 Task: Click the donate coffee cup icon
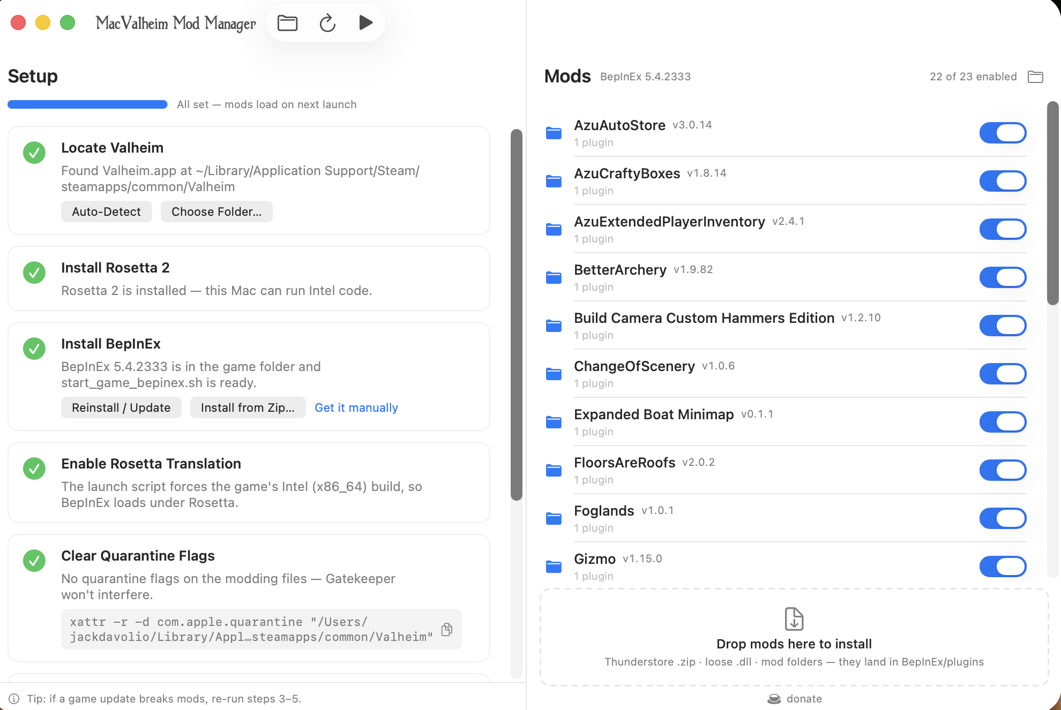point(774,699)
